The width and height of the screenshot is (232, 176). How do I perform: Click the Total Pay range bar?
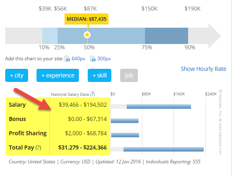(x=163, y=149)
